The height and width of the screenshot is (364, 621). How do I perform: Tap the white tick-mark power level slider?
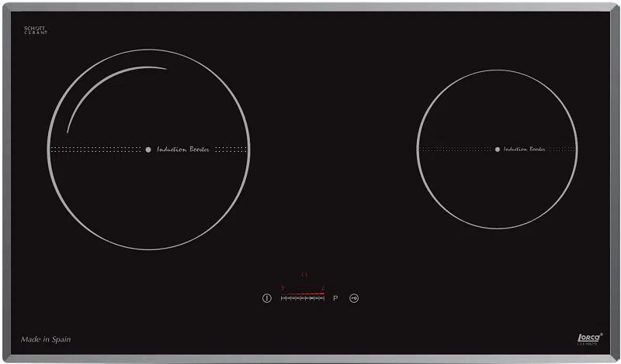point(303,299)
